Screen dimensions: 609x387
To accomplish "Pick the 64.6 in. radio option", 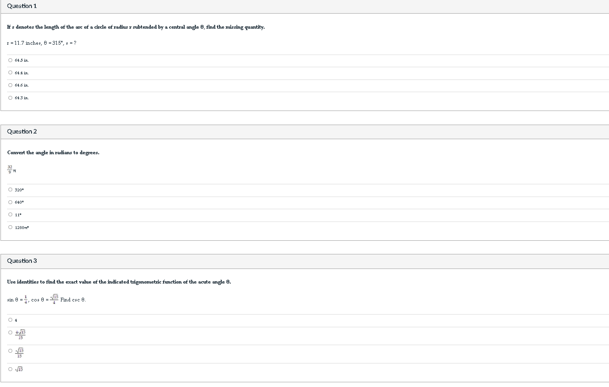I will [x=10, y=85].
